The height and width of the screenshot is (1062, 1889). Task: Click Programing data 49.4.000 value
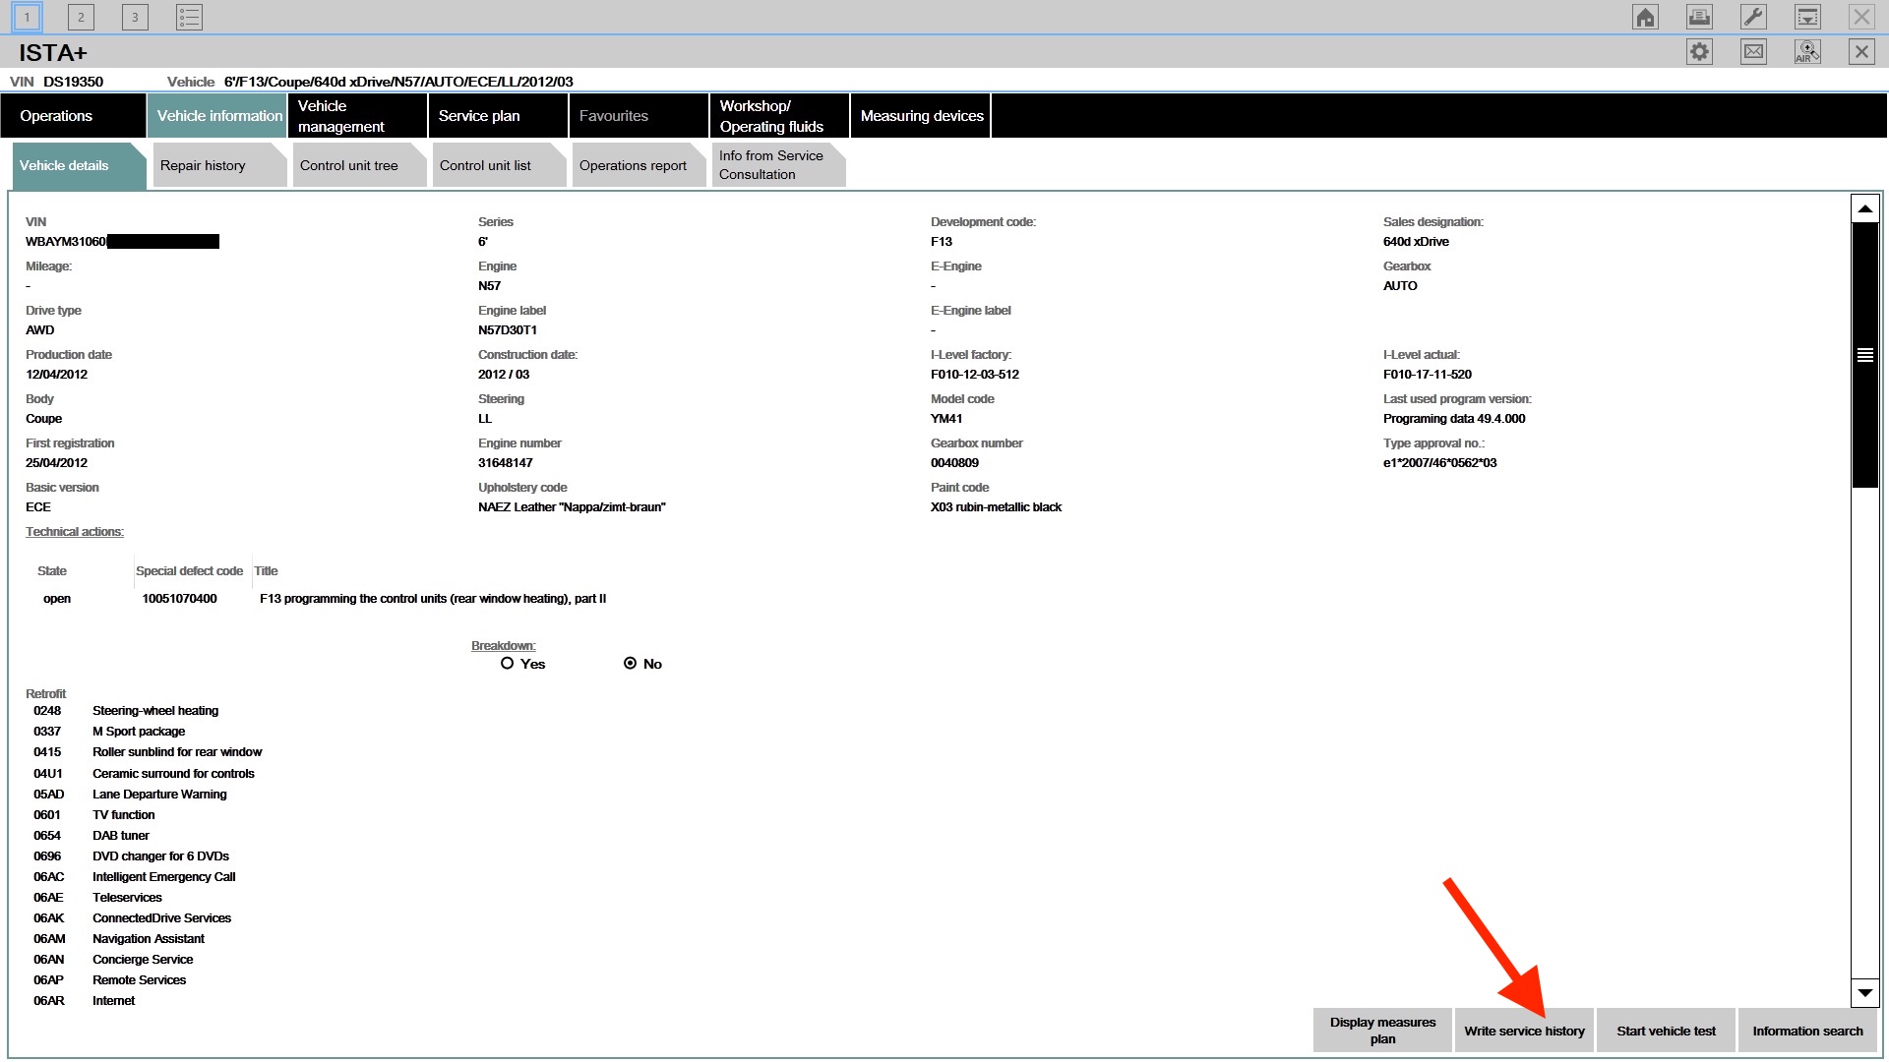(1454, 419)
